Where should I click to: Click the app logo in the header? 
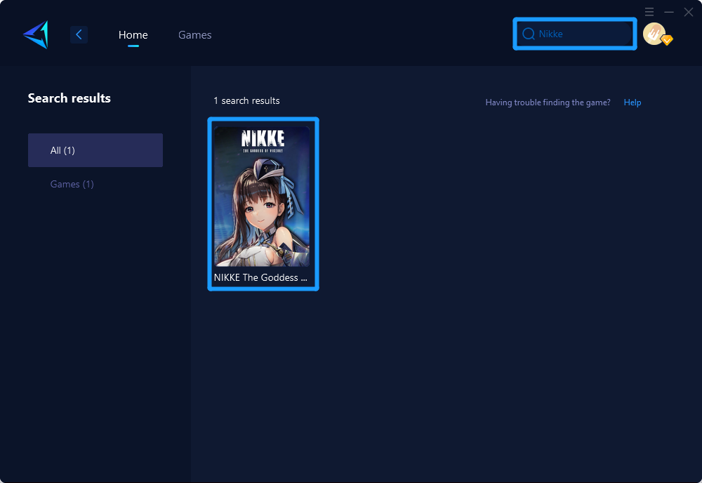pyautogui.click(x=36, y=34)
